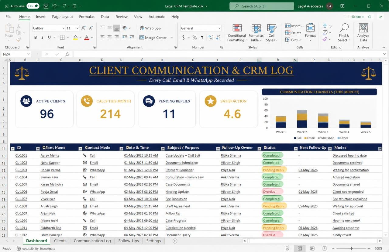
Task: Click the AutoSum icon in Editing group
Action: tap(325, 26)
